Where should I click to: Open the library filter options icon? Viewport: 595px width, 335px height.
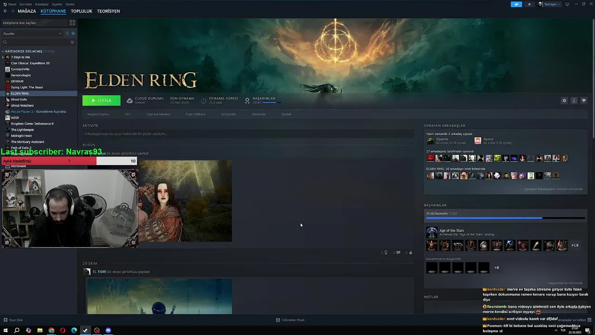coord(72,42)
